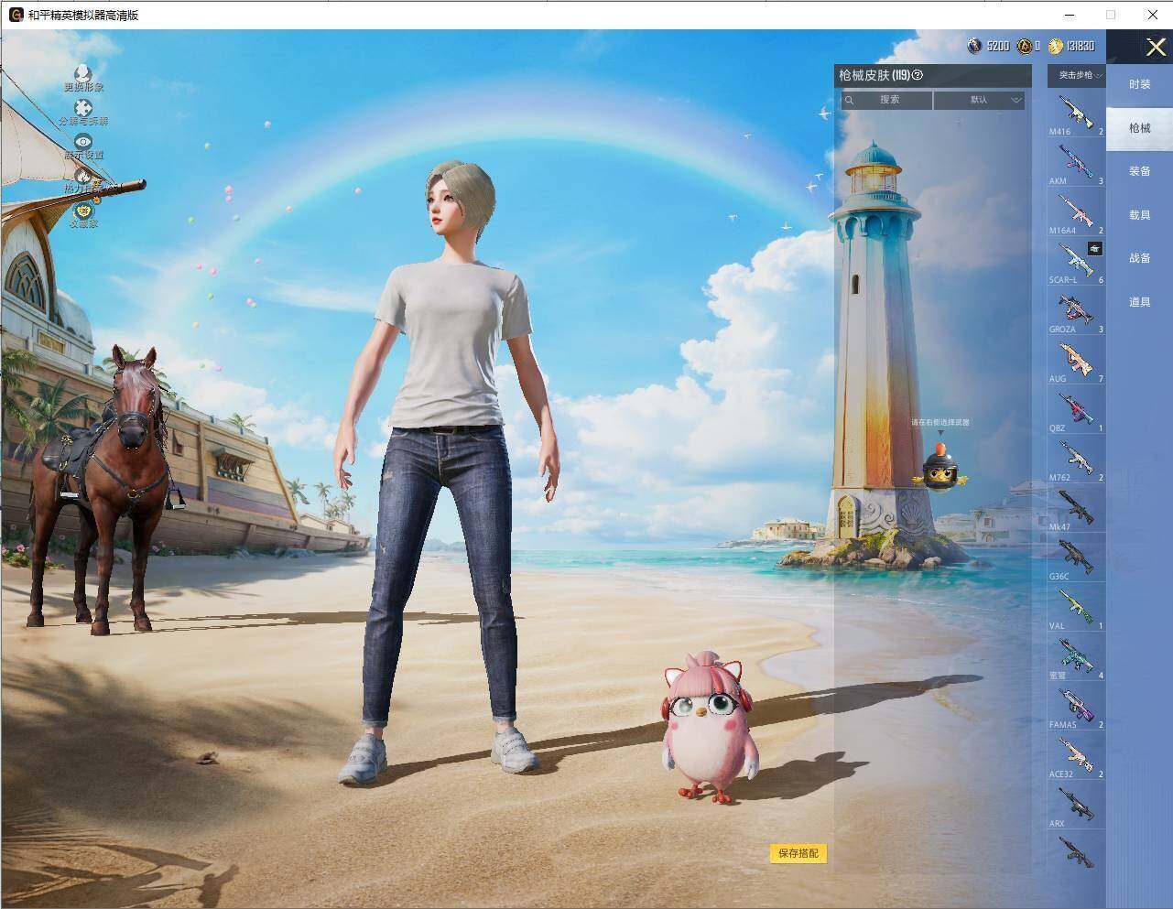The width and height of the screenshot is (1173, 909).
Task: Click the flame-shaped 热力 icon
Action: (x=83, y=175)
